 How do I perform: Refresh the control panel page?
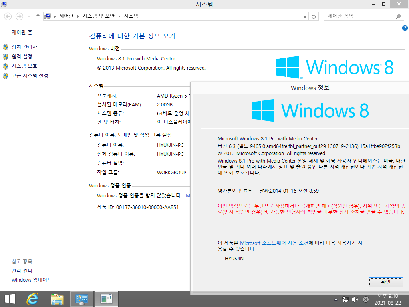click(314, 16)
